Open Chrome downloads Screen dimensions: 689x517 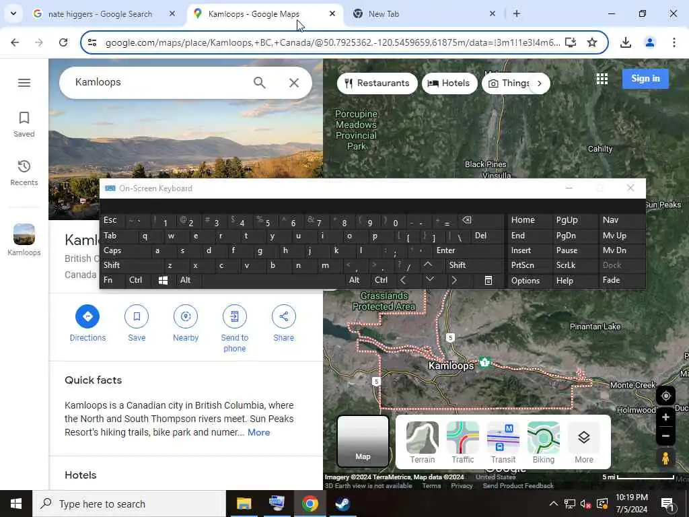click(625, 42)
